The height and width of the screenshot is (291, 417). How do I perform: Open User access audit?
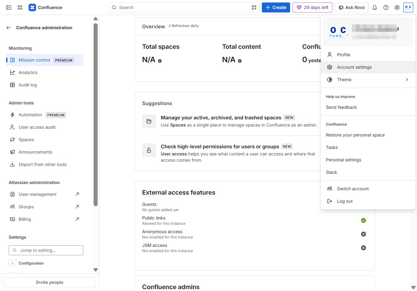point(45,127)
